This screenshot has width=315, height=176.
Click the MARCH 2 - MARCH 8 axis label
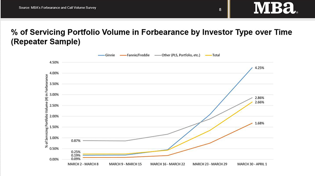[83, 164]
